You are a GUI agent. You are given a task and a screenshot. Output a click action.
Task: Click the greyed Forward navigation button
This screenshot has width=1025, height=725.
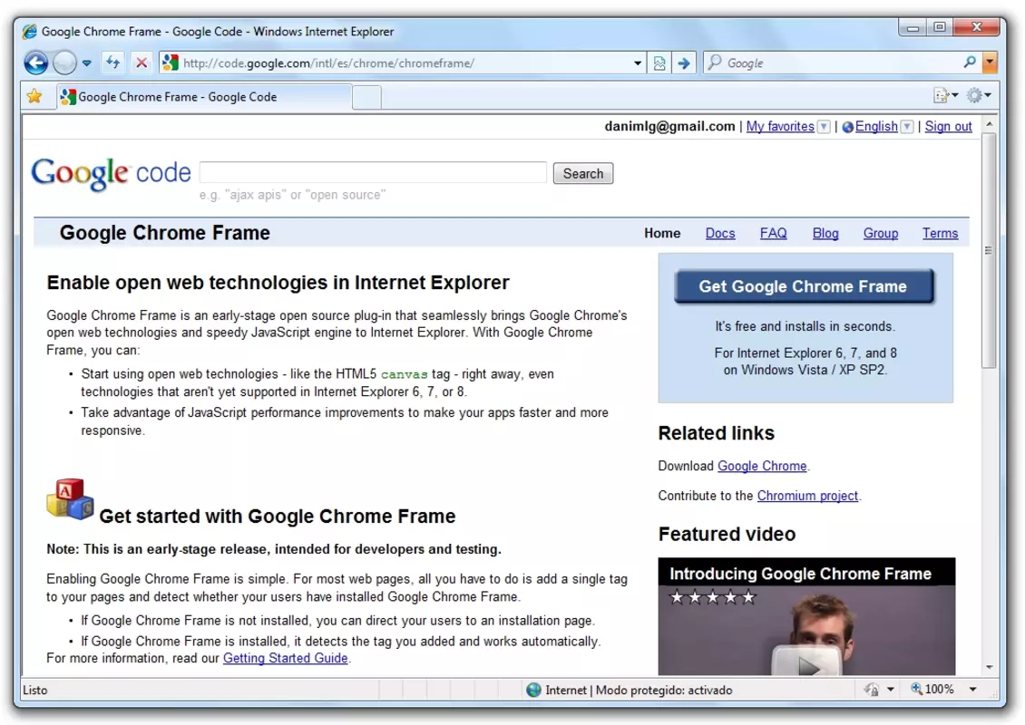pyautogui.click(x=64, y=63)
